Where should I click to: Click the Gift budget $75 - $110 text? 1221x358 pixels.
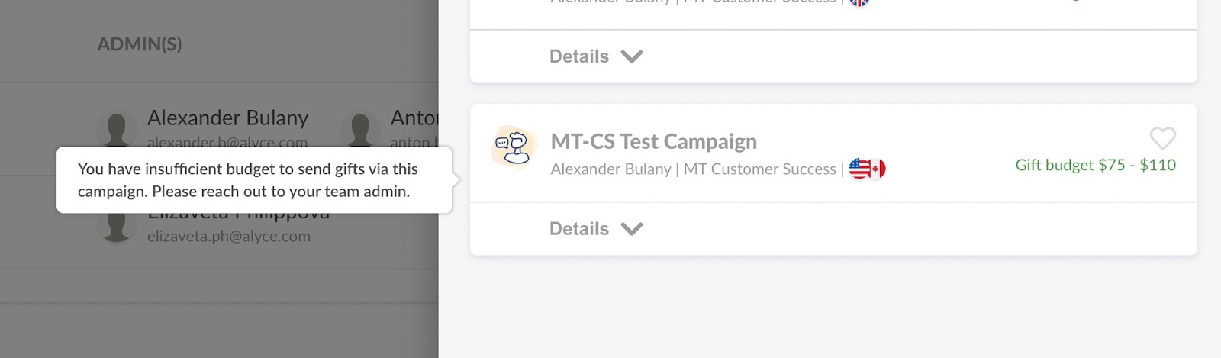[x=1095, y=165]
